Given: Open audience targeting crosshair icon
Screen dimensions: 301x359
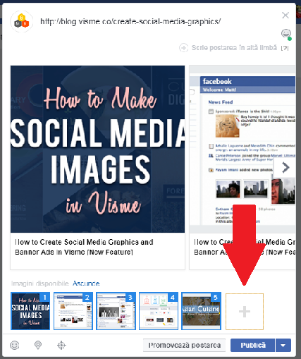Looking at the screenshot, I should click(61, 345).
